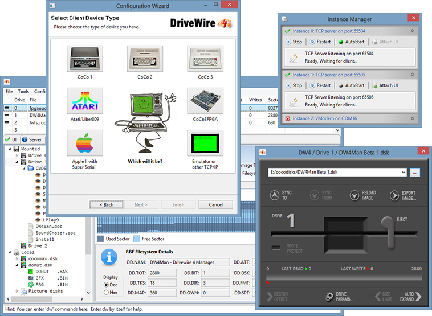Click the Sector Offset arrow icon
432x316 pixels.
click(270, 297)
